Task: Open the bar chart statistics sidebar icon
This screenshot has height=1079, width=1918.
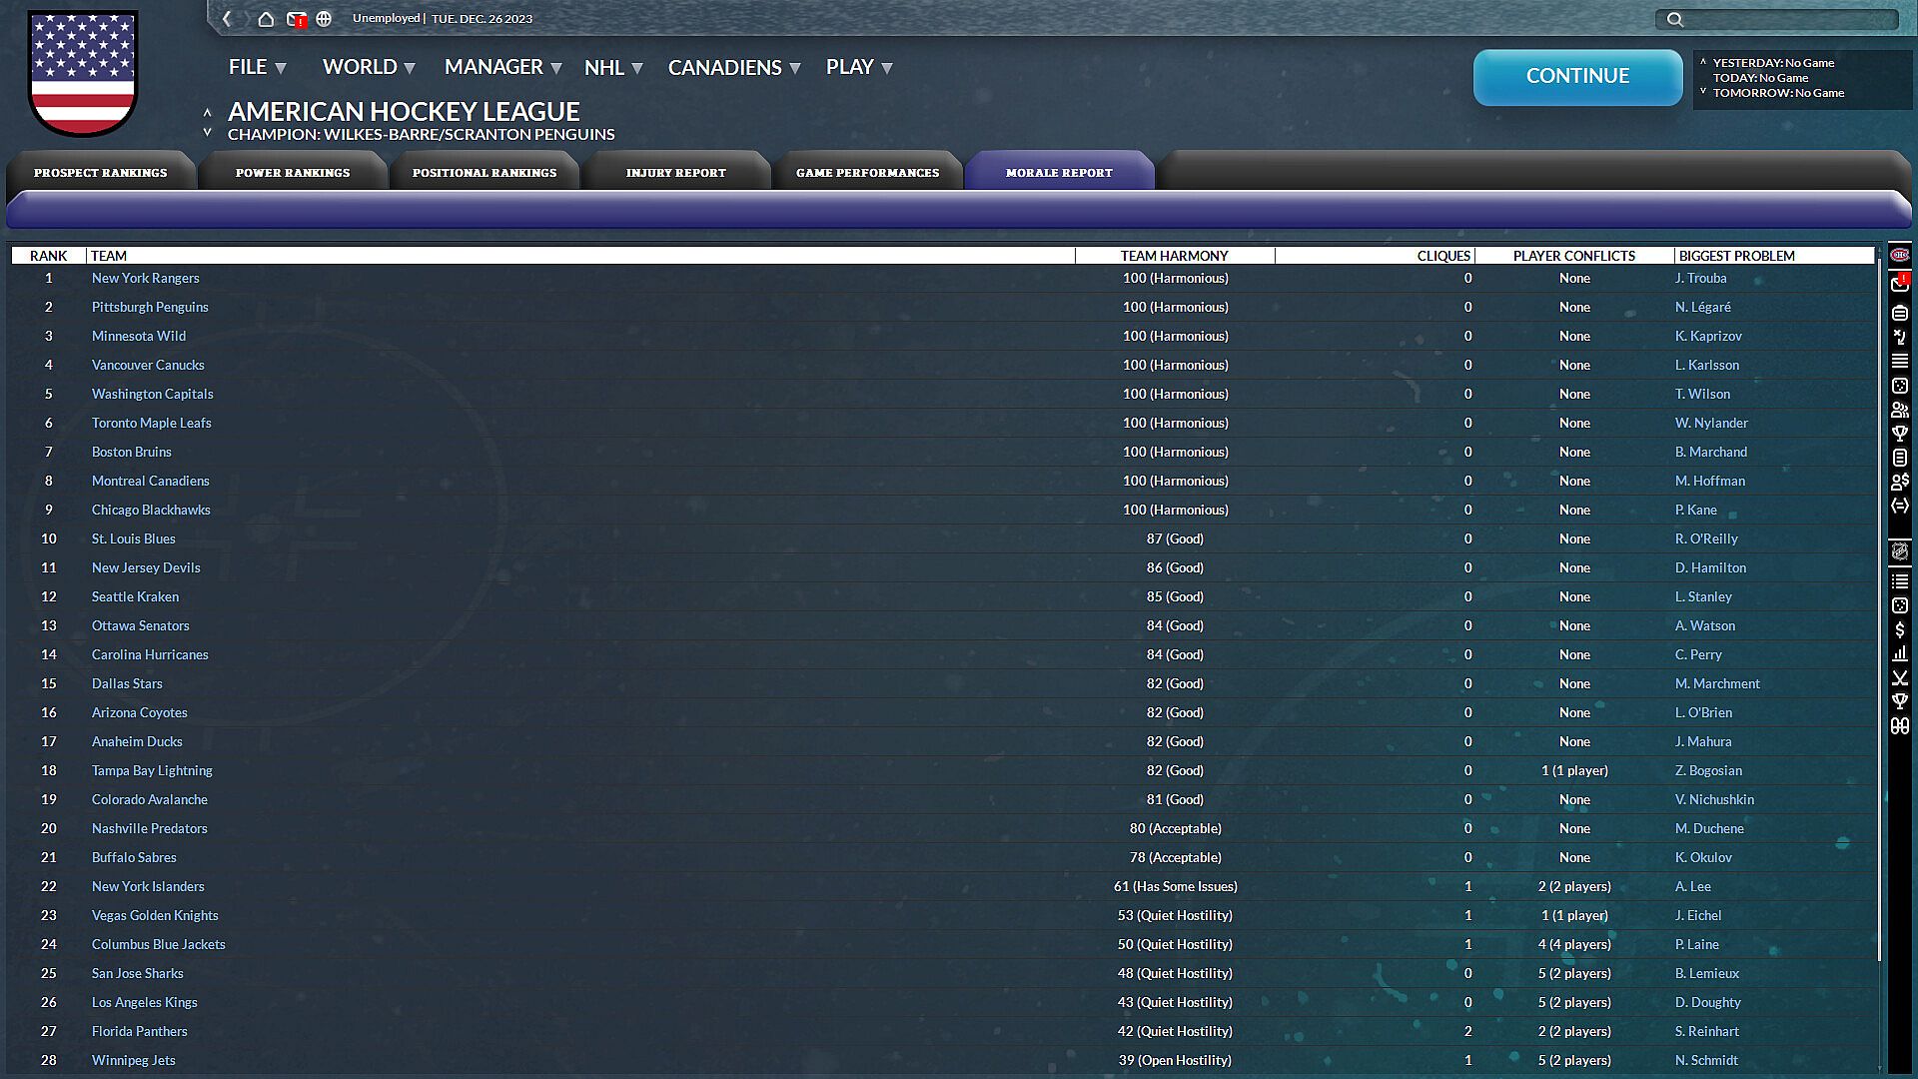Action: point(1899,653)
